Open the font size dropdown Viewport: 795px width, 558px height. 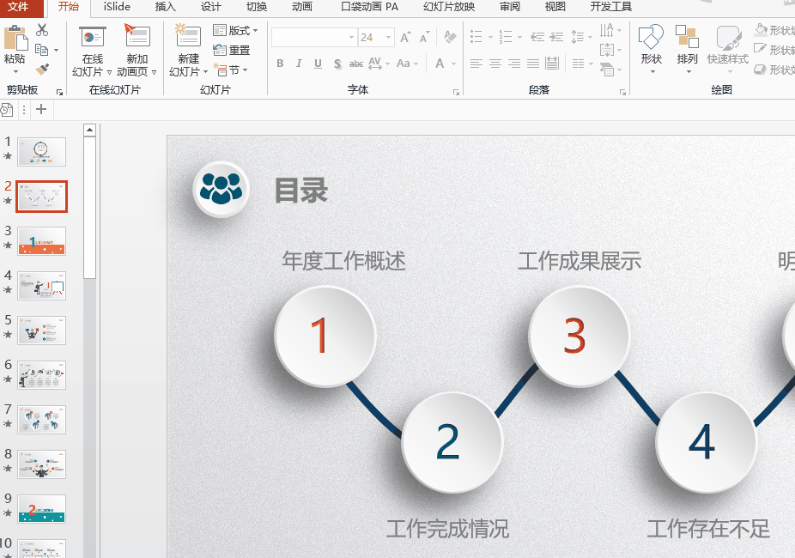(389, 38)
